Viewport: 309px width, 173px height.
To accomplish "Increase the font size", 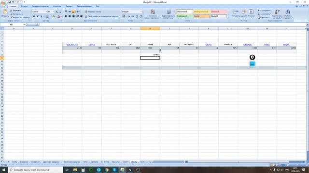I will 57,12.
